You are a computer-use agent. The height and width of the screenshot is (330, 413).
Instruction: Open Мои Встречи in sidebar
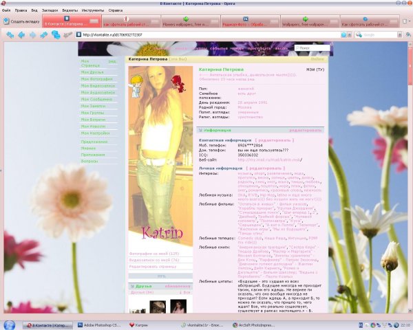click(93, 120)
